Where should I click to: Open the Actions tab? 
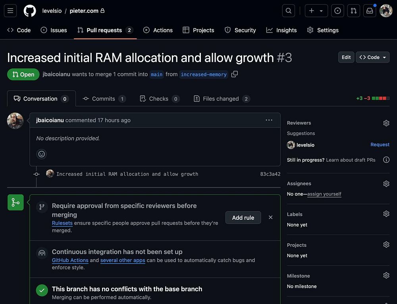(x=158, y=30)
